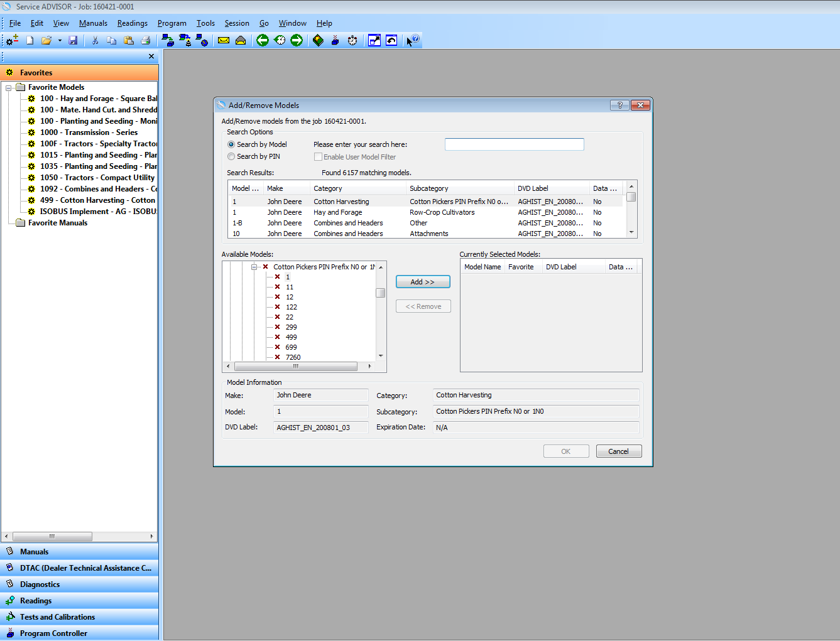840x641 pixels.
Task: Click the yellow closed envelope toolbar icon
Action: (223, 40)
